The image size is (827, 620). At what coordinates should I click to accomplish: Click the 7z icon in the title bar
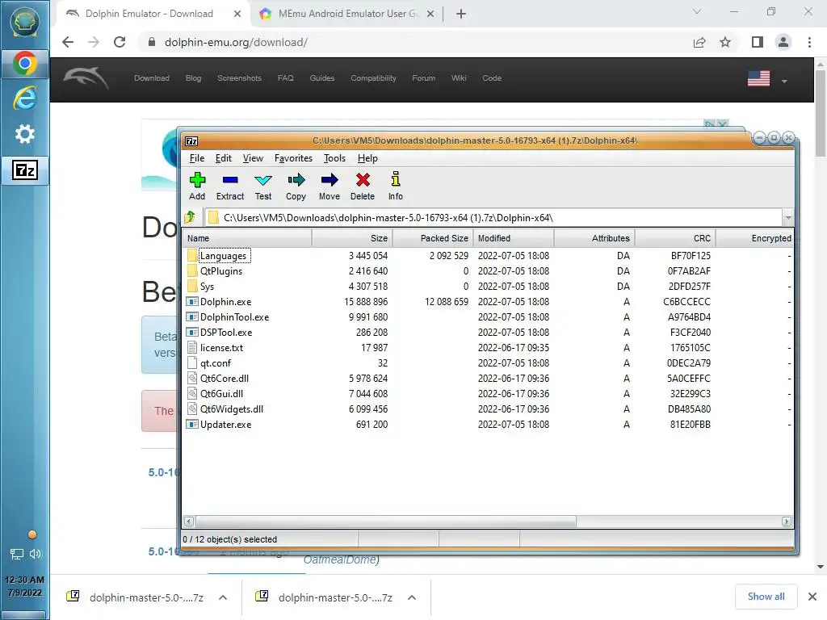(191, 140)
